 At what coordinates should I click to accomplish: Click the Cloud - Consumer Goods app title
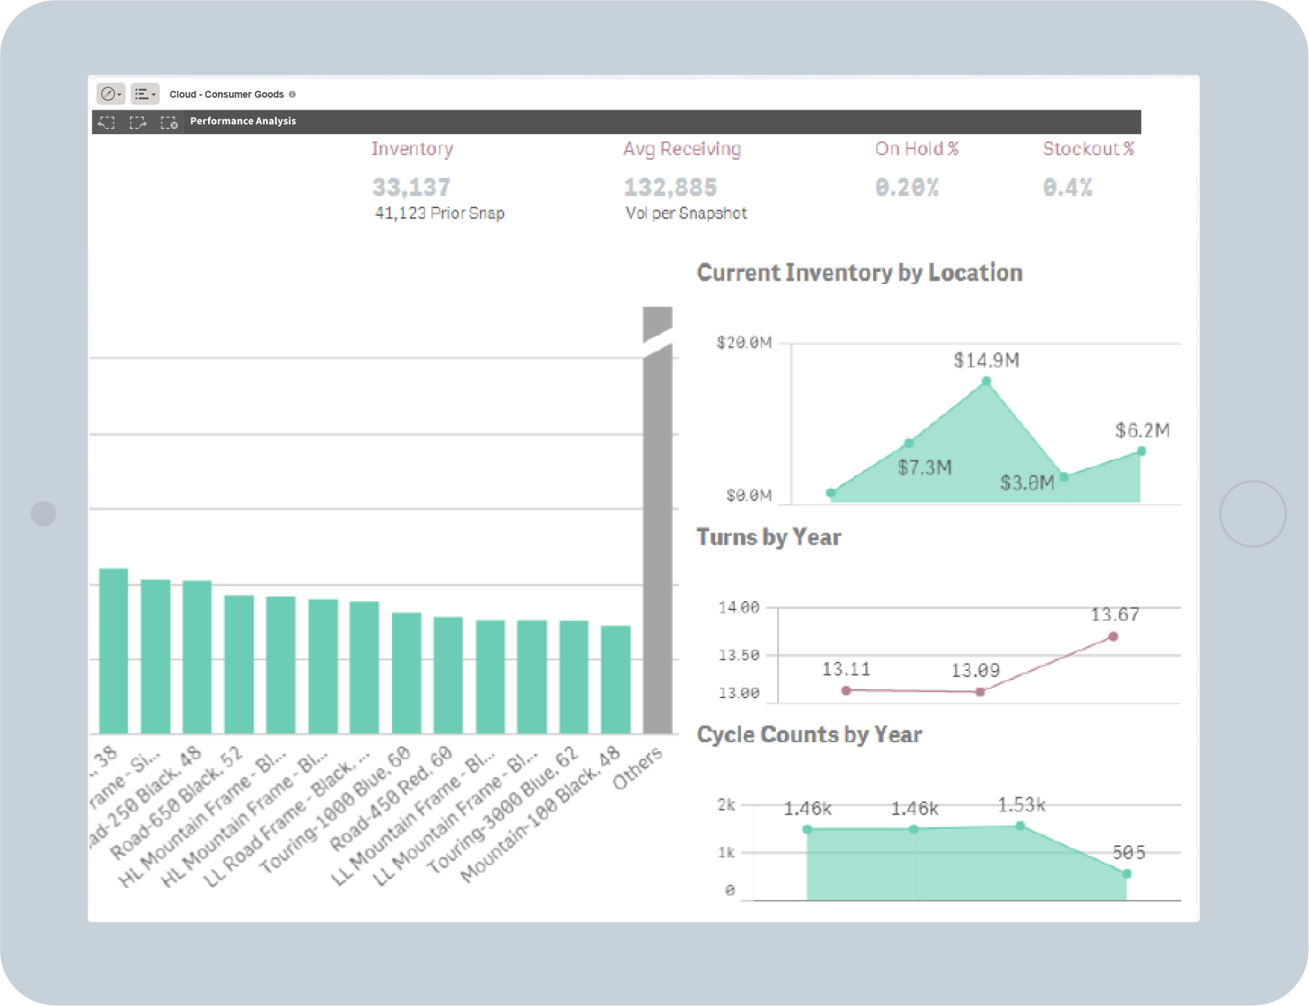coord(226,94)
